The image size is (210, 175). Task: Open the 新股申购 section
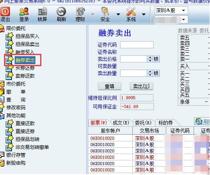point(16,163)
